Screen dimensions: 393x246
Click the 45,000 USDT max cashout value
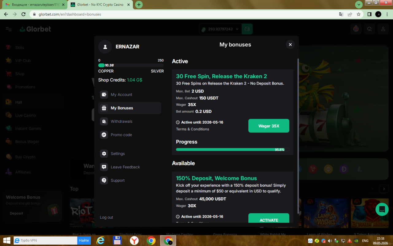click(212, 199)
